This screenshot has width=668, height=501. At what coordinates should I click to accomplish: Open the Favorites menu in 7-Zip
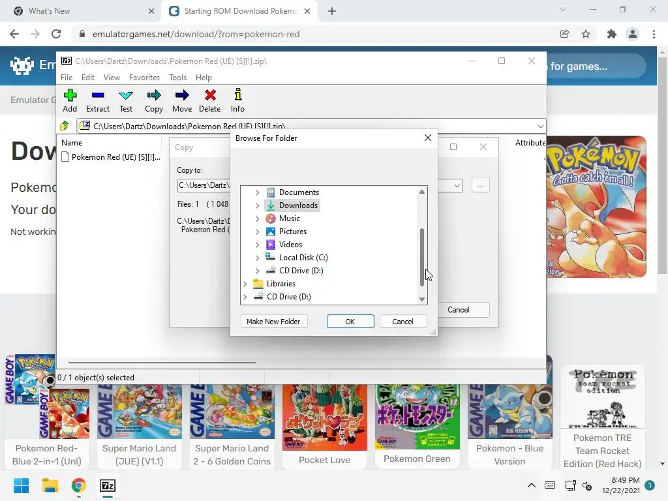pos(144,78)
